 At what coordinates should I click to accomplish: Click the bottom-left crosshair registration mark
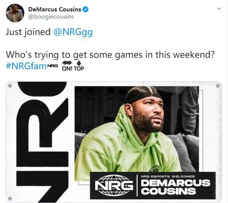click(10, 198)
